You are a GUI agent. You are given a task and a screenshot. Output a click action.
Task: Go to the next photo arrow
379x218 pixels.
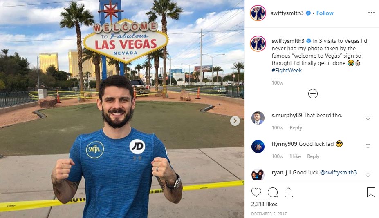tap(235, 121)
